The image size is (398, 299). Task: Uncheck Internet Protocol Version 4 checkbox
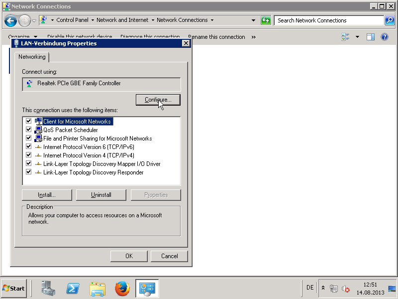click(29, 155)
